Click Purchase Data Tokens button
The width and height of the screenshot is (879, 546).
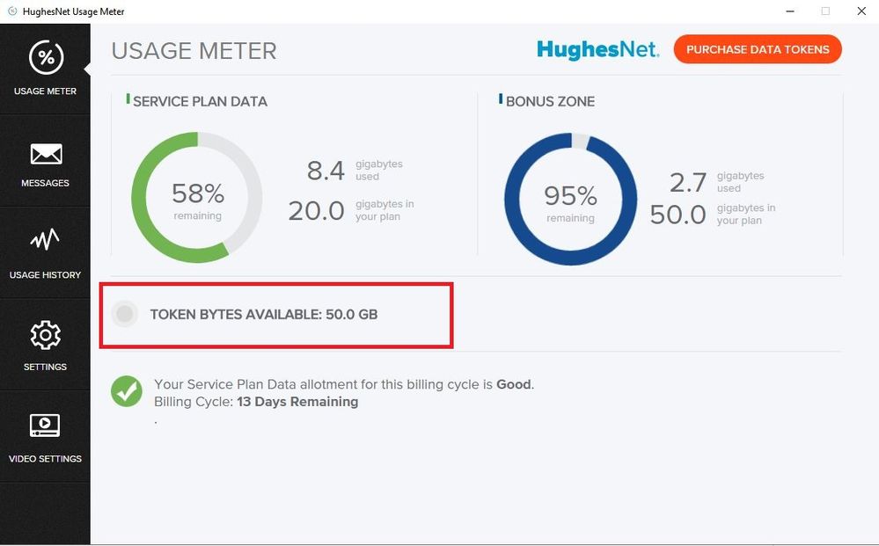(x=758, y=50)
